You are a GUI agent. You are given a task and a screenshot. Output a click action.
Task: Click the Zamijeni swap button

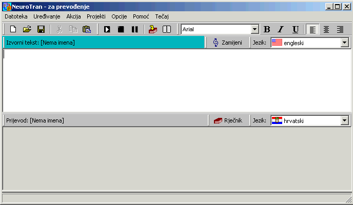(228, 43)
